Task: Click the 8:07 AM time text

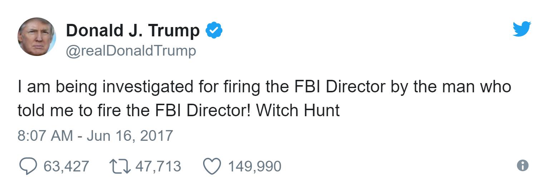Action: pos(45,136)
